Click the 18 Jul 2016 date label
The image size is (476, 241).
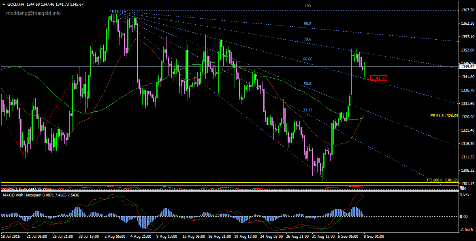(x=10, y=236)
